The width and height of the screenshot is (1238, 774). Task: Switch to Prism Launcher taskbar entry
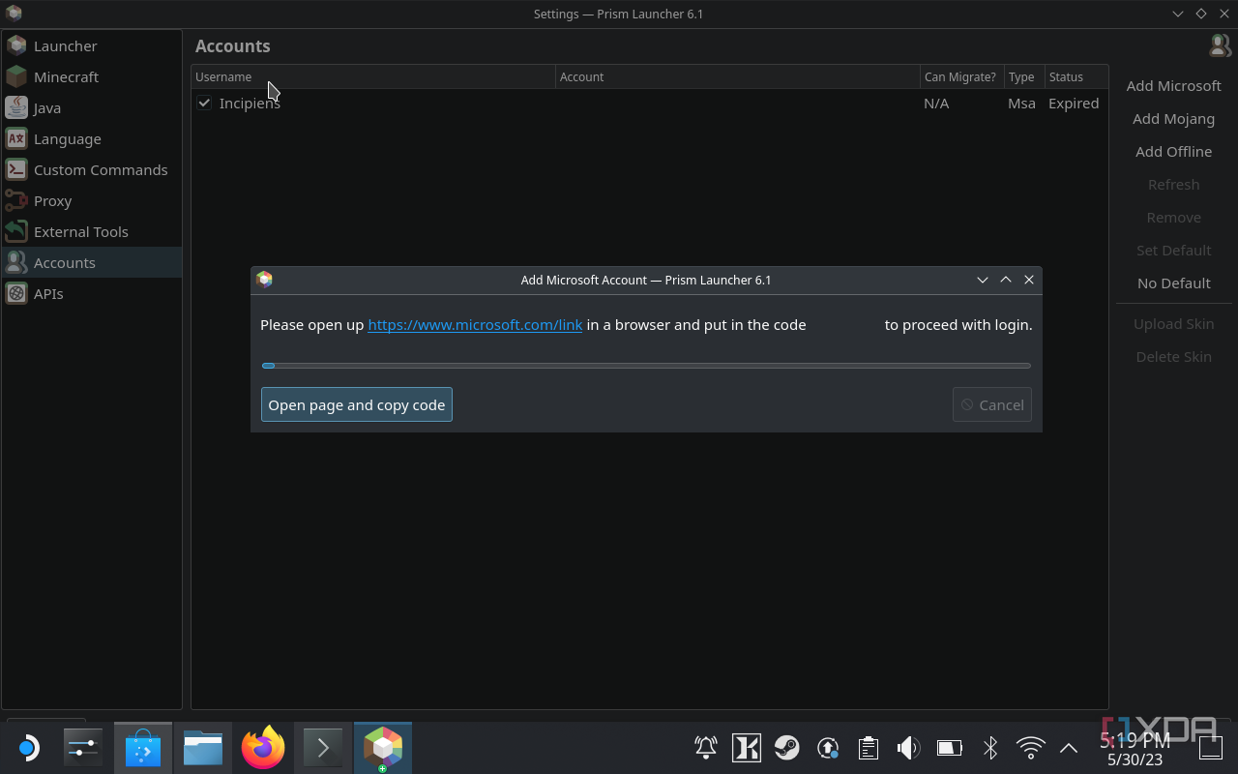point(383,748)
